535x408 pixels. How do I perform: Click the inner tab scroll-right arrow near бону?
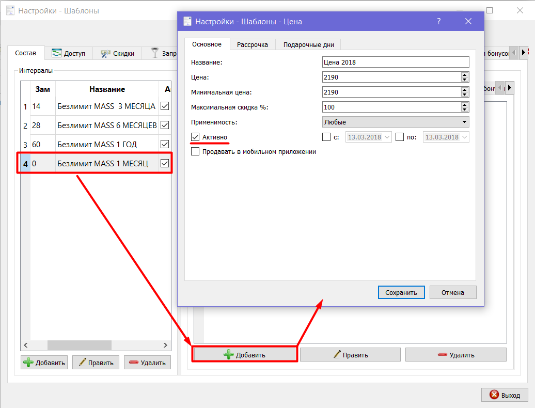click(x=509, y=88)
